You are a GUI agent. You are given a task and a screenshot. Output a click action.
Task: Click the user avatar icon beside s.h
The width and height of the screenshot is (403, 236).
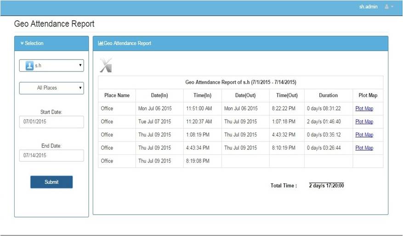pos(29,66)
